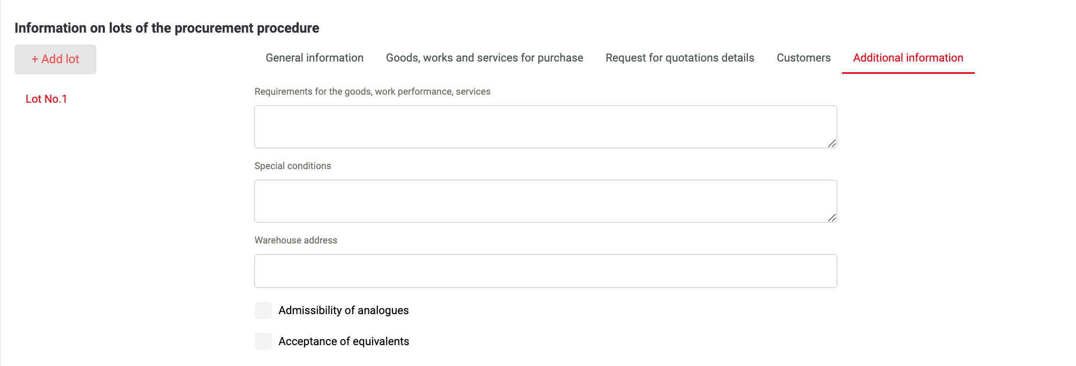Open the General information tab
1076x366 pixels.
(314, 58)
